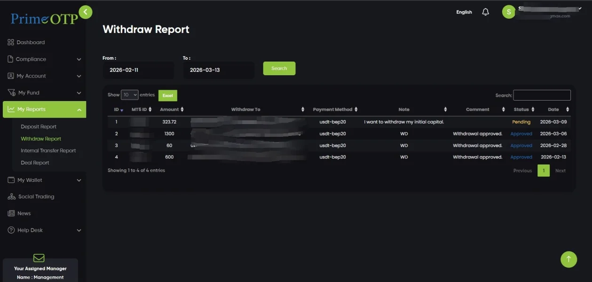
Task: Sort table by Date column arrow
Action: coord(568,110)
